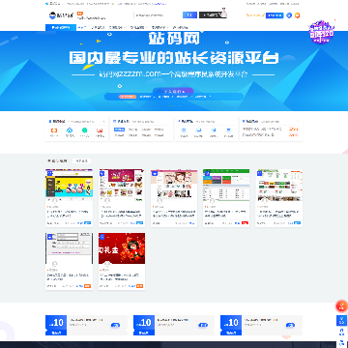Click the blue search button beside search box
Screen dimensions: 348x348
tap(189, 15)
